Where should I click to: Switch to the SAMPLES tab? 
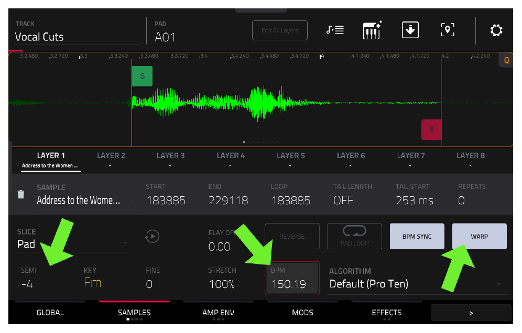134,313
